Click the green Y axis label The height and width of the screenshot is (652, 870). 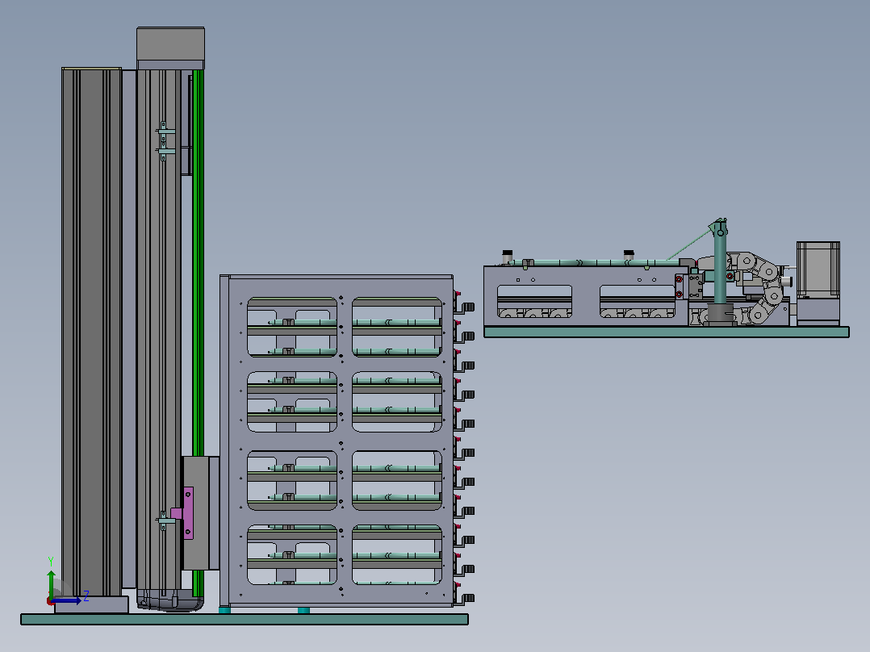[x=51, y=562]
